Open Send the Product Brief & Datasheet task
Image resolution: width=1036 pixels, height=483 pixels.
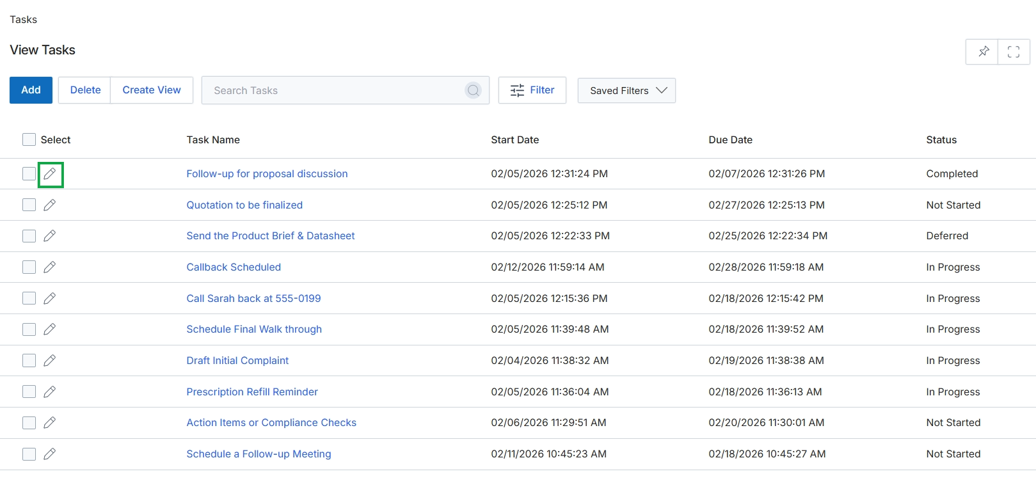[271, 236]
